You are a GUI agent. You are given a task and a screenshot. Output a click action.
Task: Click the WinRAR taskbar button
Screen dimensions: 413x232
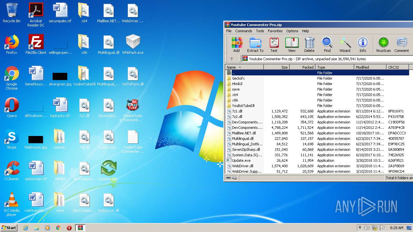coord(80,228)
